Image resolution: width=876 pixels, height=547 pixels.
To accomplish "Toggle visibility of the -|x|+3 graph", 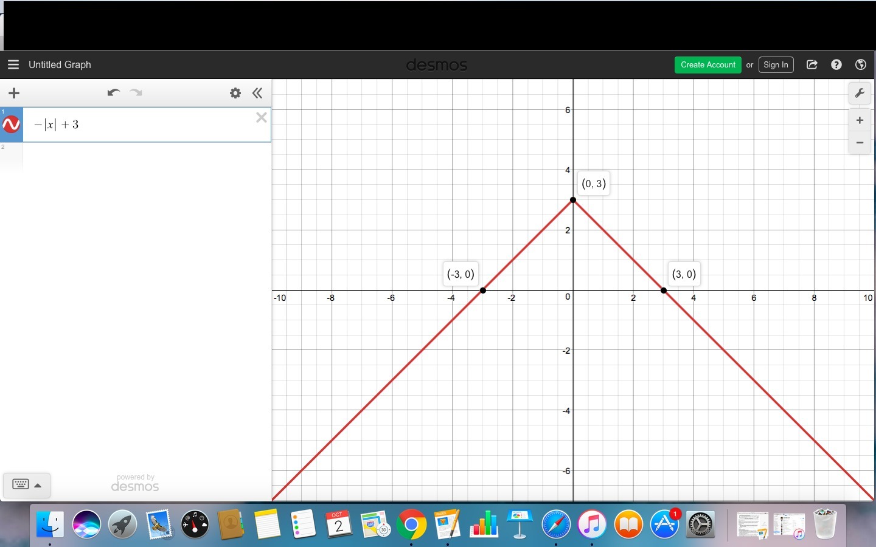I will (x=12, y=125).
